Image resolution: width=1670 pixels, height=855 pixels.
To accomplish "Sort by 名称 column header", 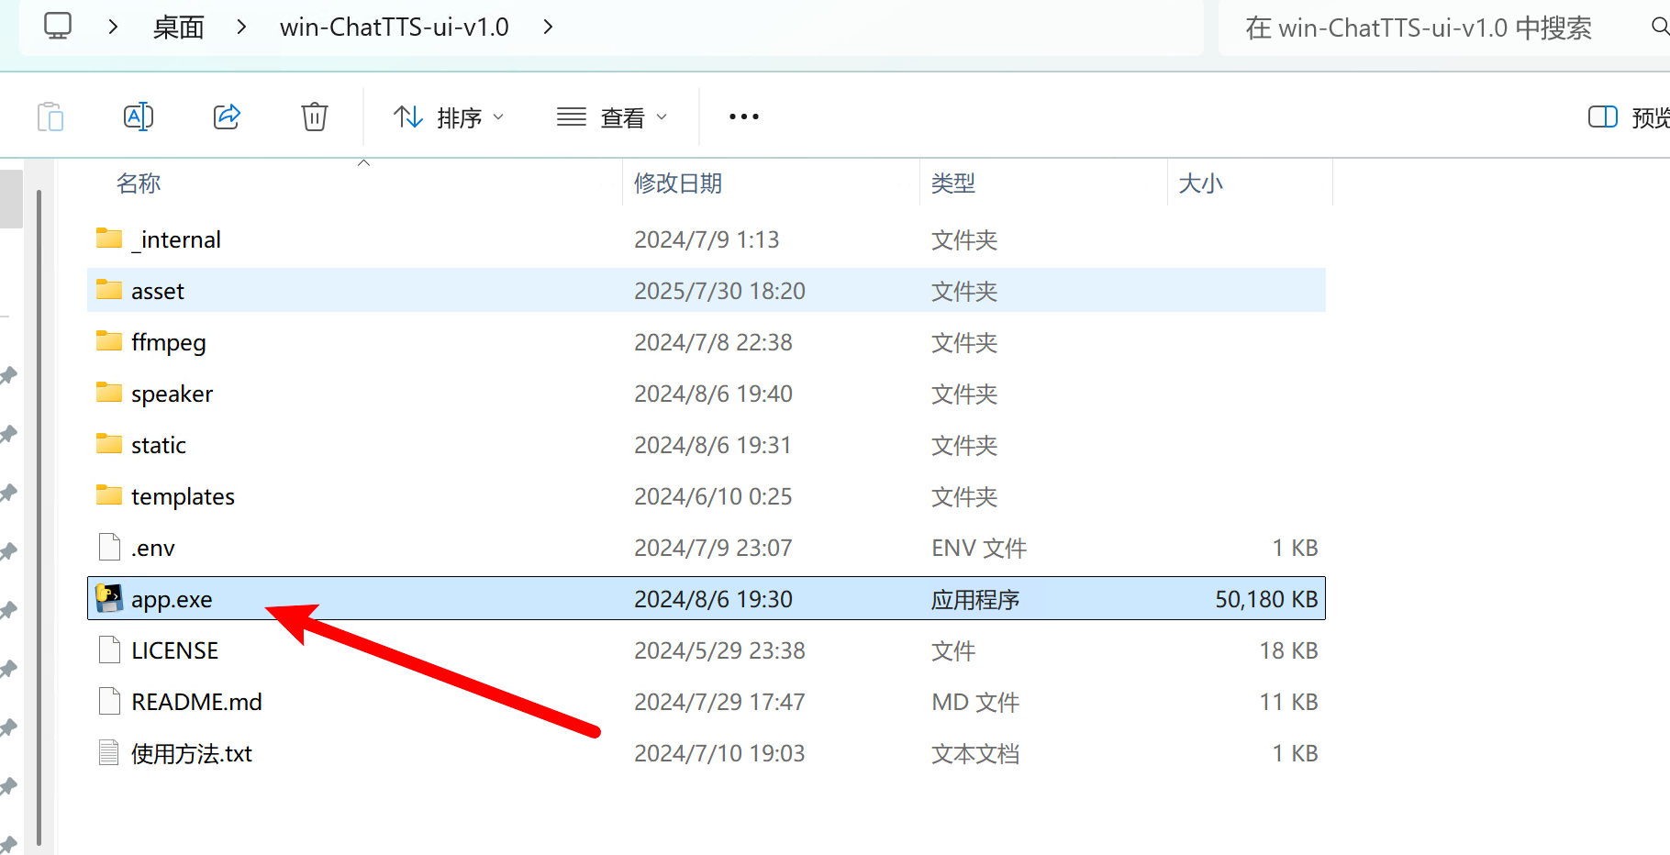I will (139, 183).
